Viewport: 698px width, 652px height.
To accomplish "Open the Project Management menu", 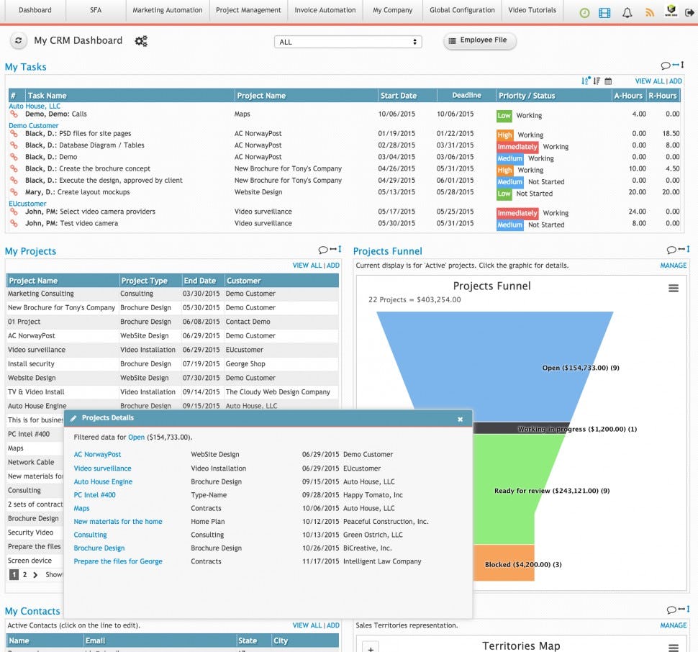I will pos(249,10).
